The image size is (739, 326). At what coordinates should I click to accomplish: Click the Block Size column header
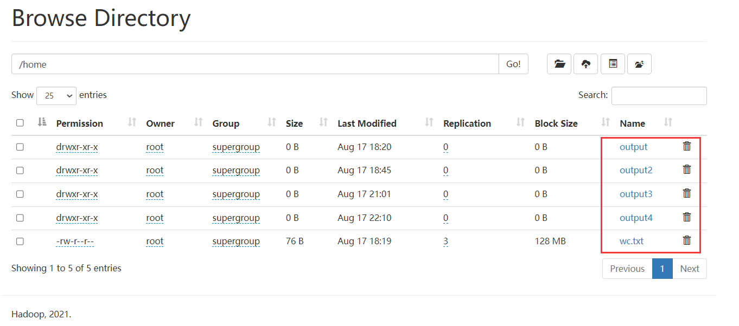556,123
